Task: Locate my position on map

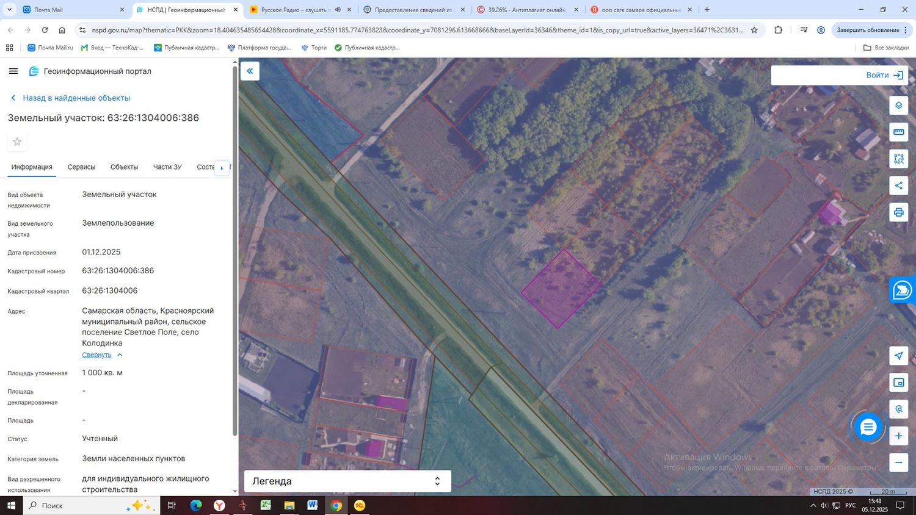Action: (898, 356)
